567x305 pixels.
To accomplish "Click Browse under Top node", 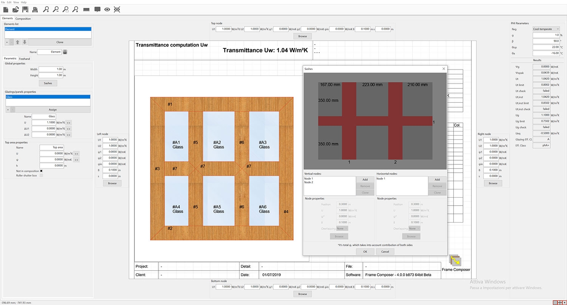I will click(302, 36).
